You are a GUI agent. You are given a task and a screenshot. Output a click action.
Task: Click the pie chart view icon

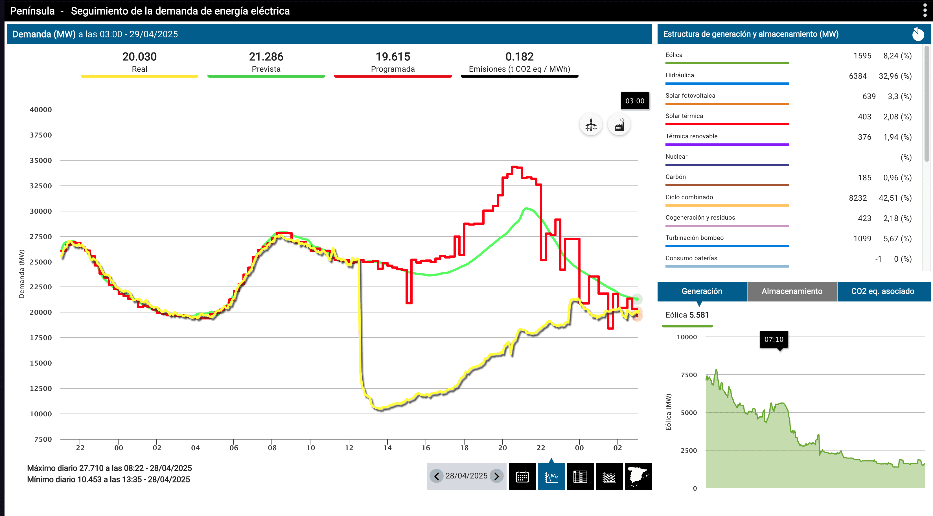click(918, 34)
